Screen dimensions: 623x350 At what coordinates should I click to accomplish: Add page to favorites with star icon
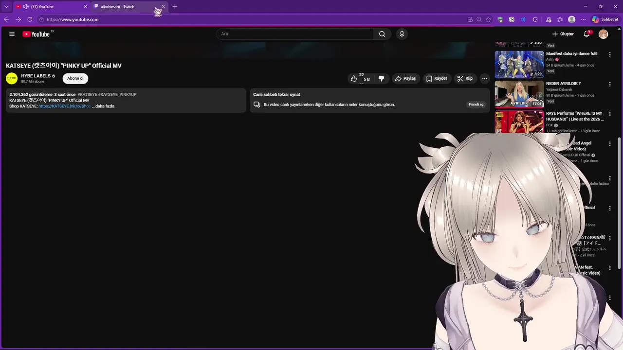coord(488,19)
